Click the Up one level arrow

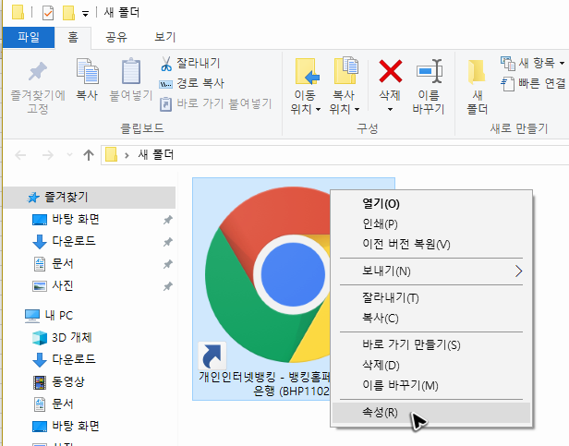88,155
